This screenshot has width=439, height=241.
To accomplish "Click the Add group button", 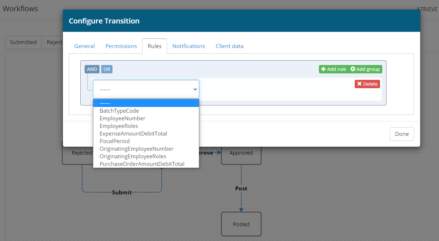I will pos(365,69).
